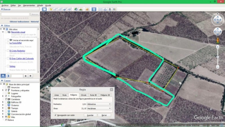View in Google Maps toolbar icon

[114, 9]
